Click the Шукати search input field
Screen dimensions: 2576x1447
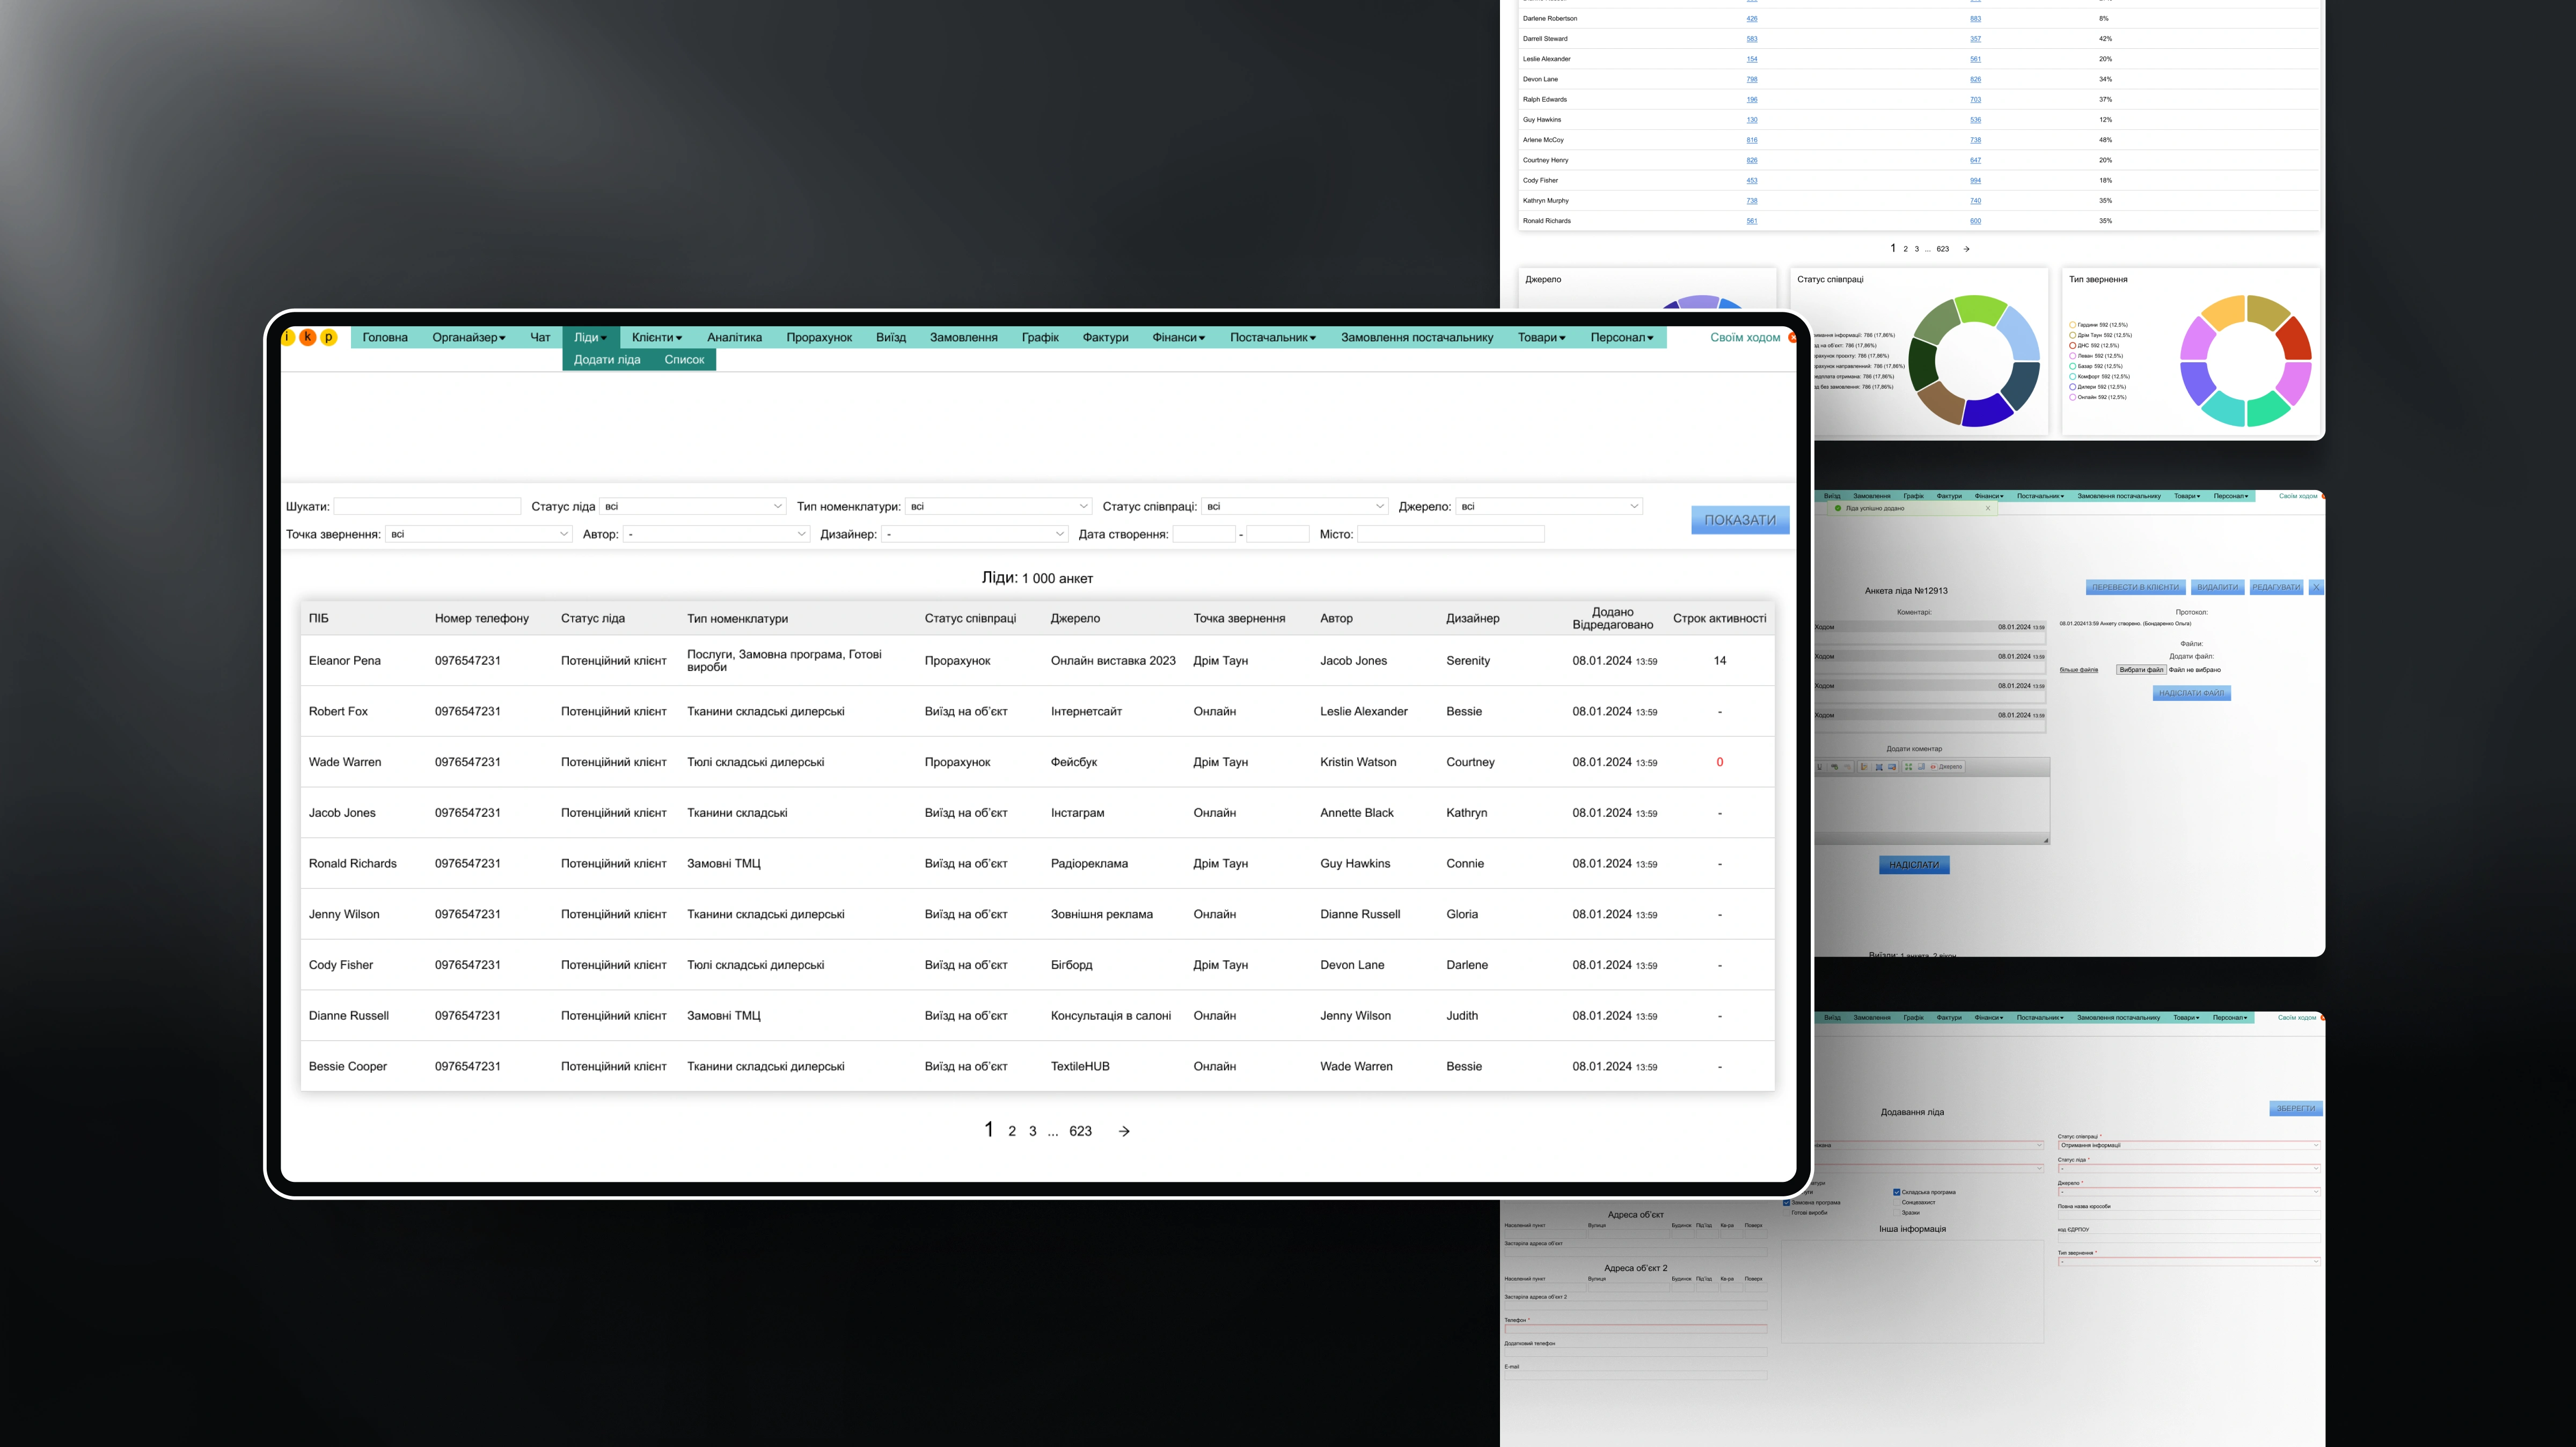point(427,506)
